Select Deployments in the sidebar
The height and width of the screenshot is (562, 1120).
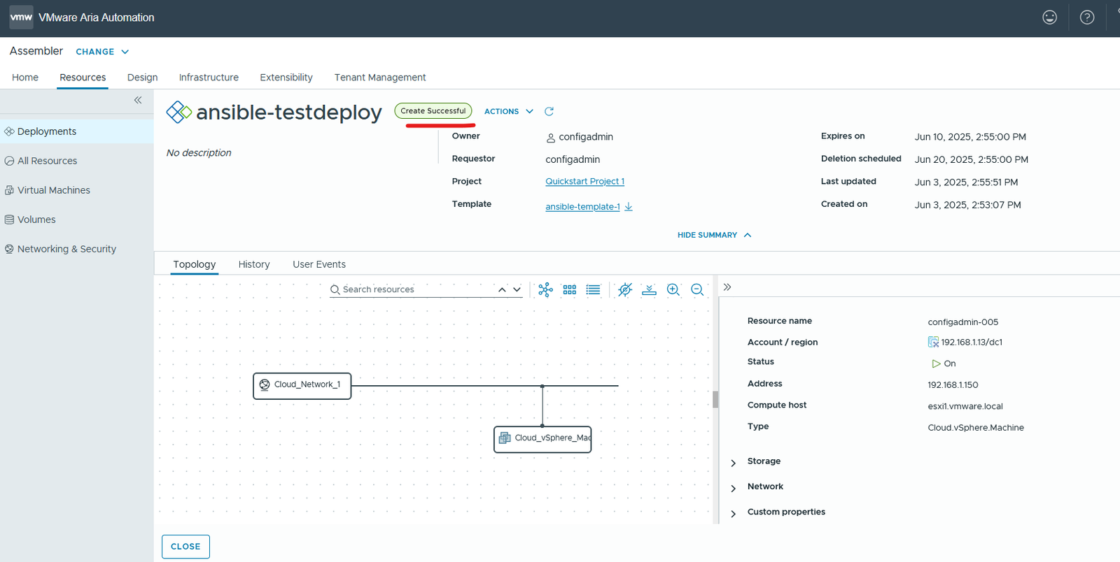(76, 131)
